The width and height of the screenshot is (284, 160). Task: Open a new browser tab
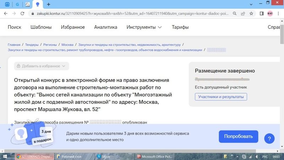click(x=49, y=4)
